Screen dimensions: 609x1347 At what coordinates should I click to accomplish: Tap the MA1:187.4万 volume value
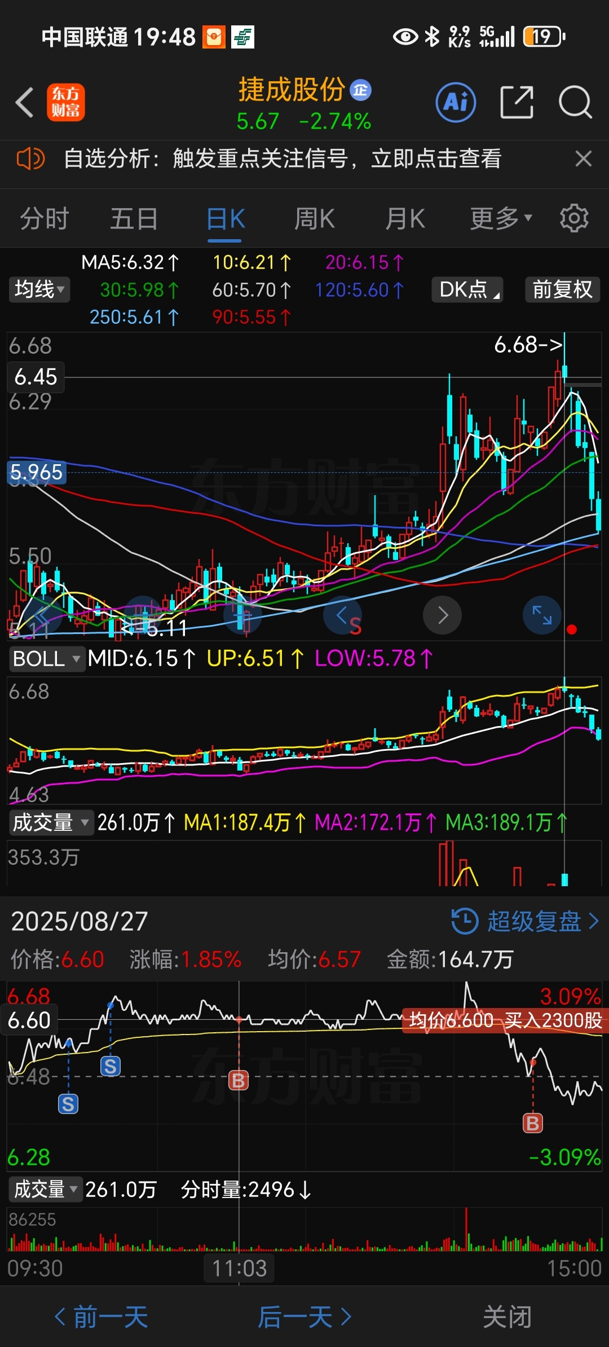pos(245,822)
